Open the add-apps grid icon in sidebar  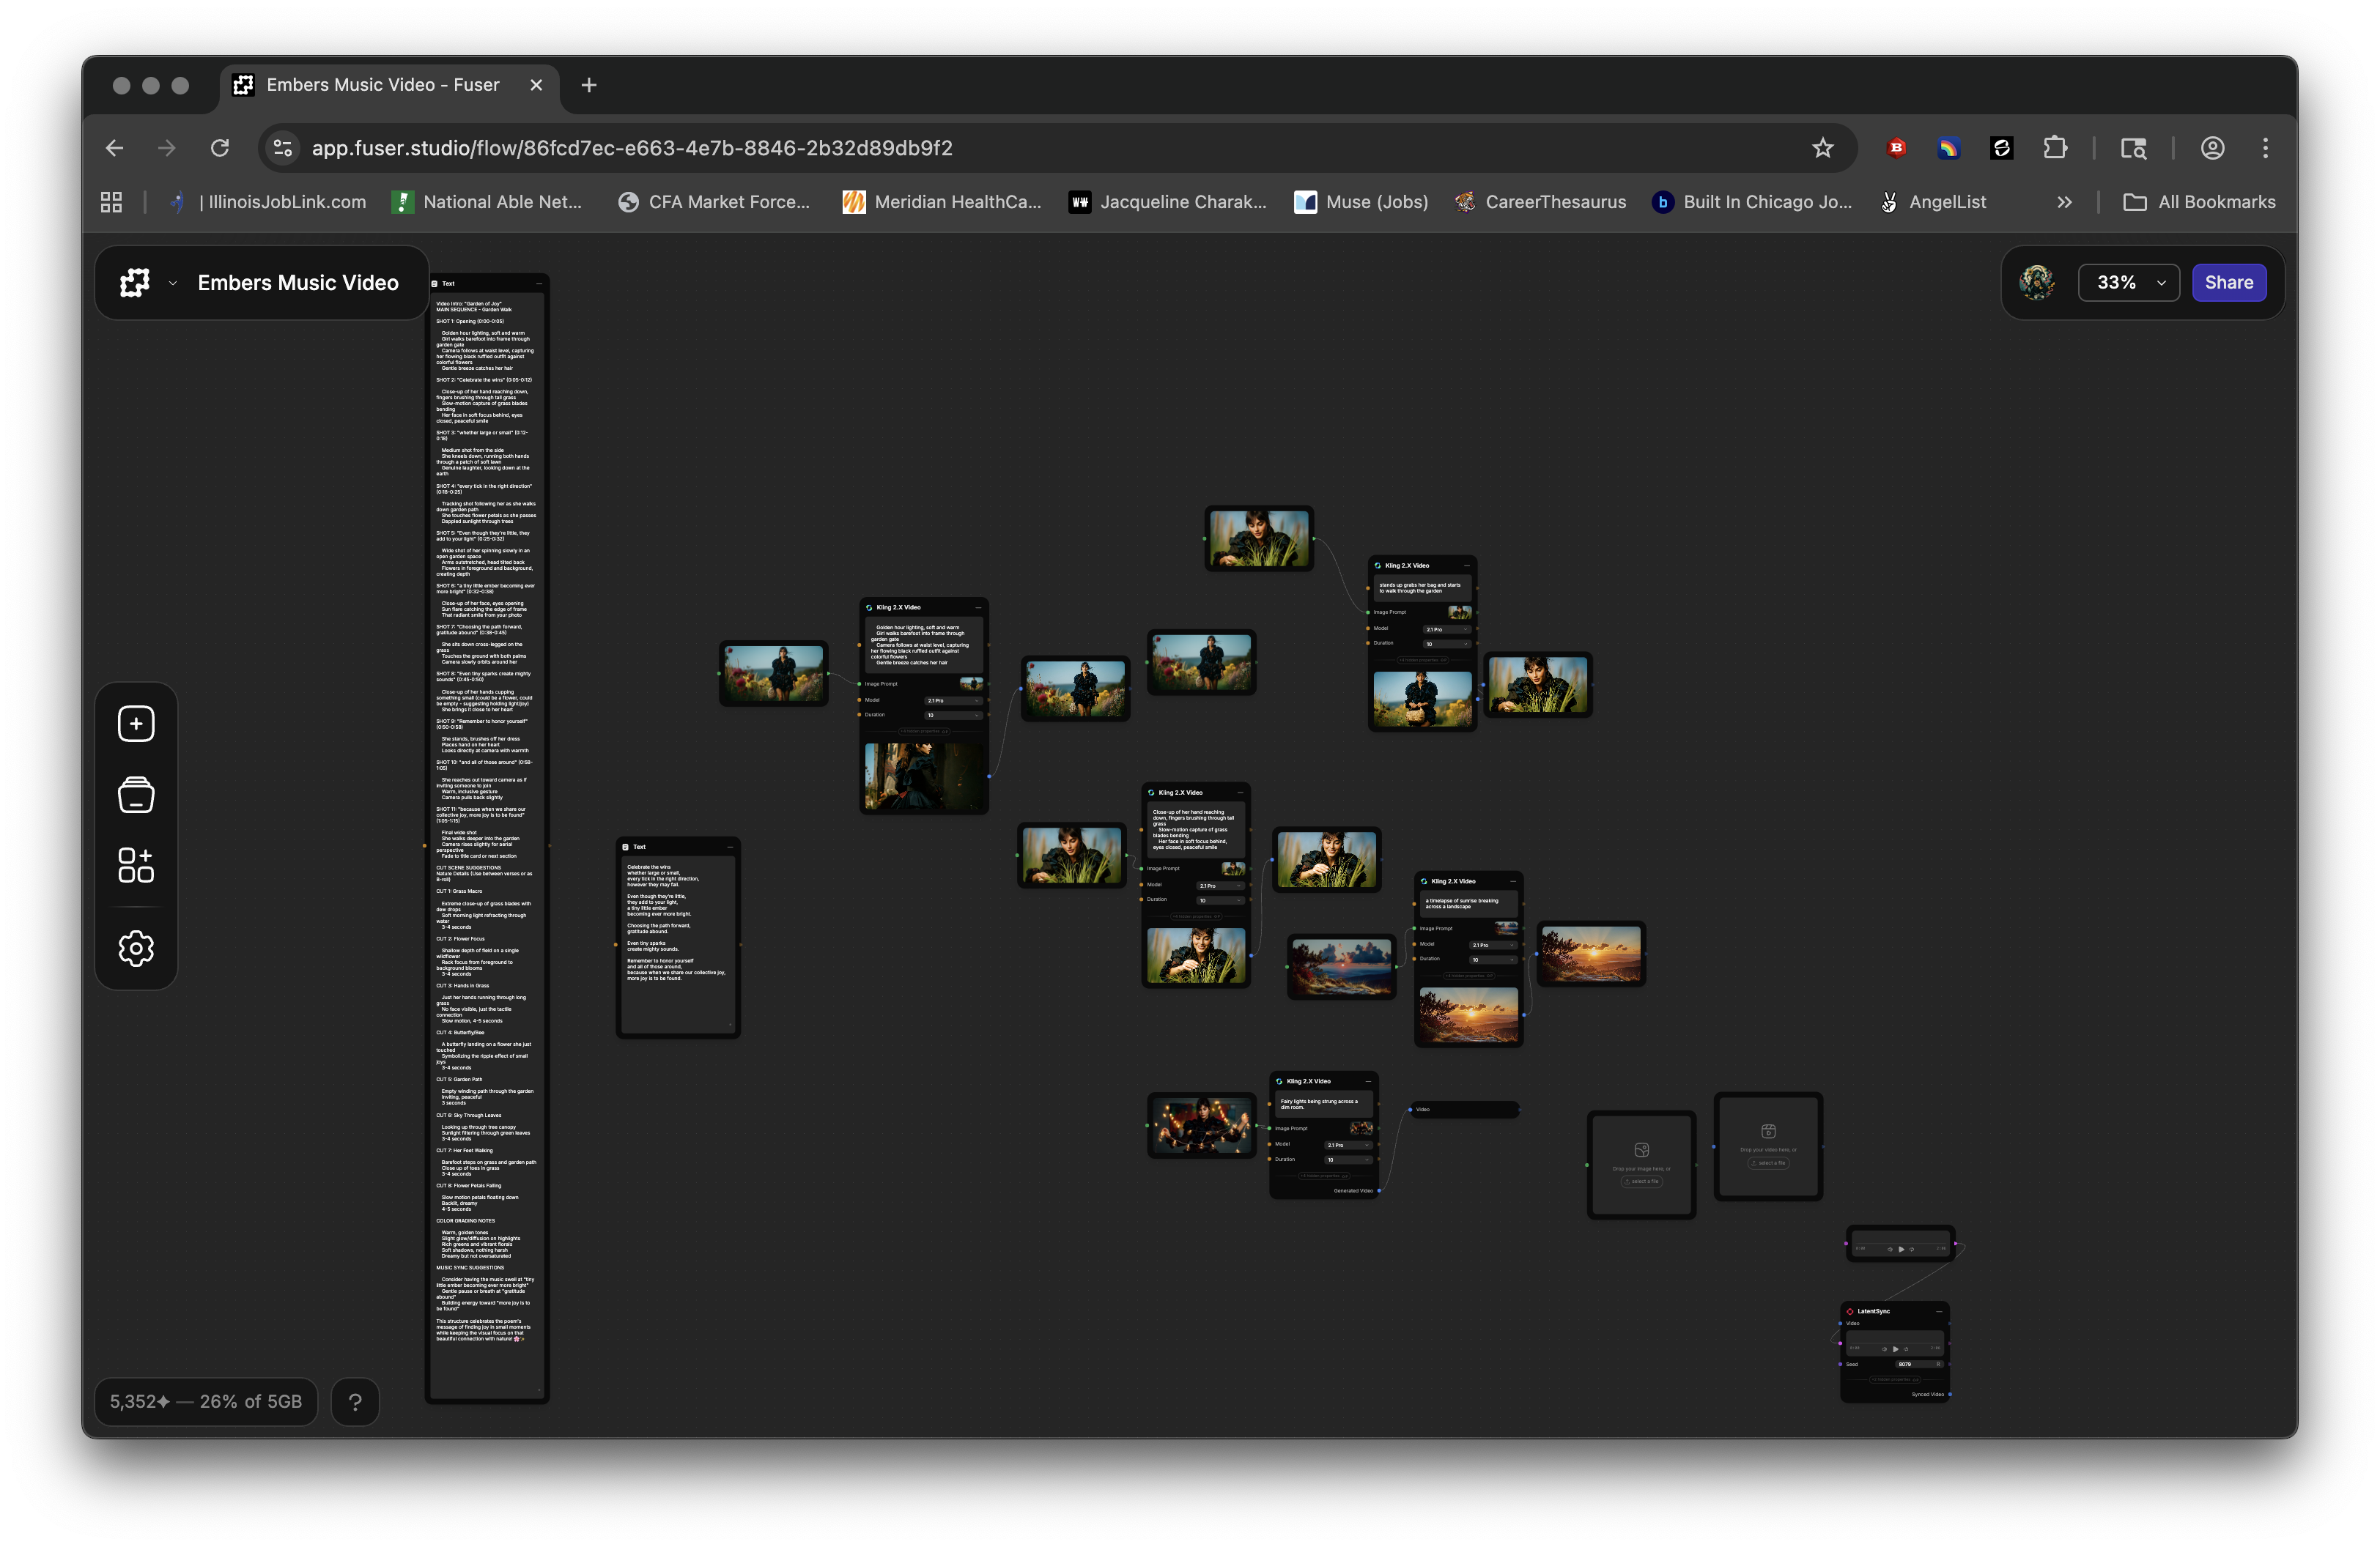(x=136, y=866)
